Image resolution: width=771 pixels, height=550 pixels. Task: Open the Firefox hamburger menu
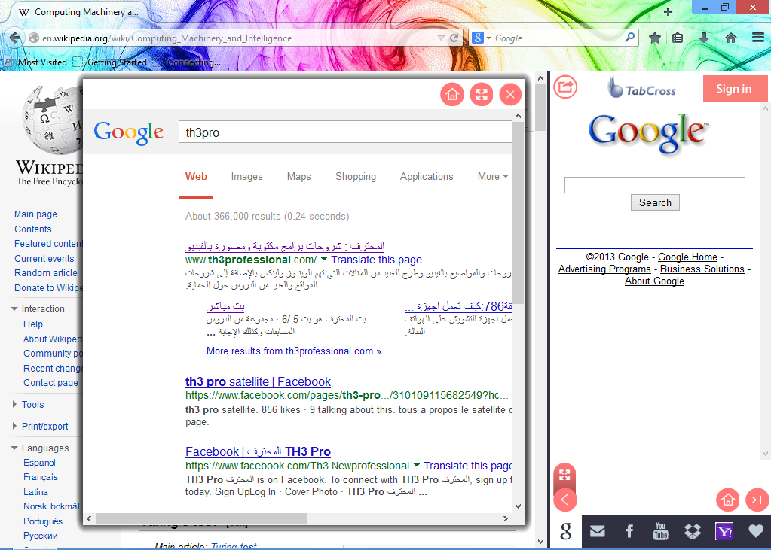757,38
